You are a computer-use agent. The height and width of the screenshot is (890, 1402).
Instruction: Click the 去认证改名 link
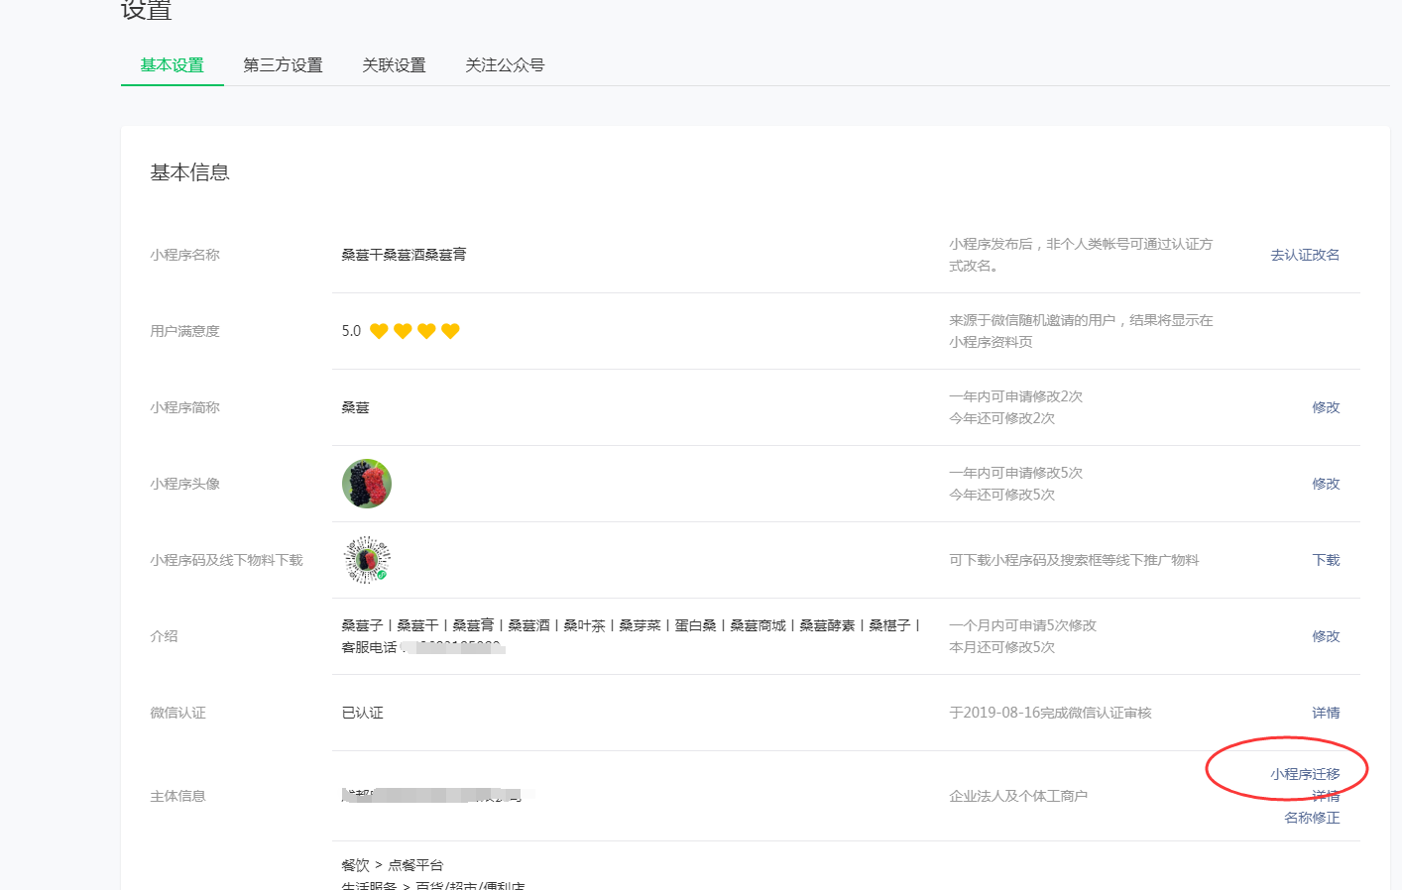tap(1305, 255)
